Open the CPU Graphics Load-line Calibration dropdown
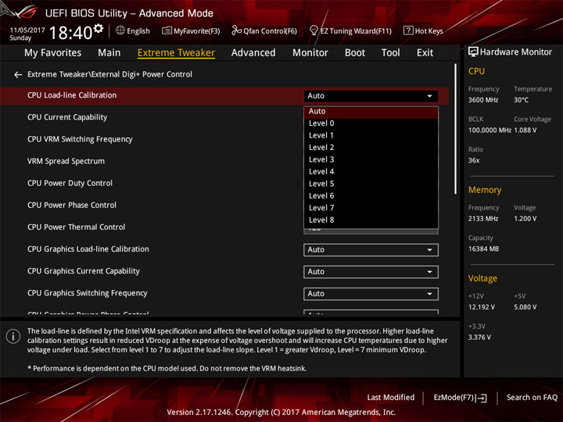This screenshot has height=422, width=563. (x=371, y=250)
